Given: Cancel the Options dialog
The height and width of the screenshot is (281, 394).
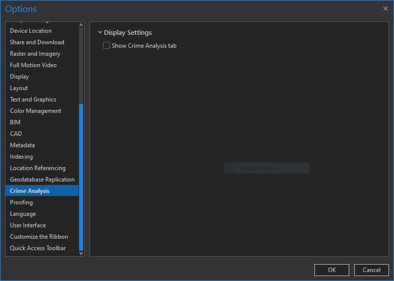Looking at the screenshot, I should pyautogui.click(x=372, y=270).
